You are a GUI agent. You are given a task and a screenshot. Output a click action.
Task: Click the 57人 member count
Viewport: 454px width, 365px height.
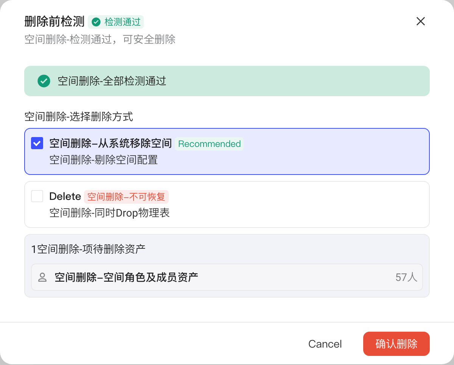[406, 278]
